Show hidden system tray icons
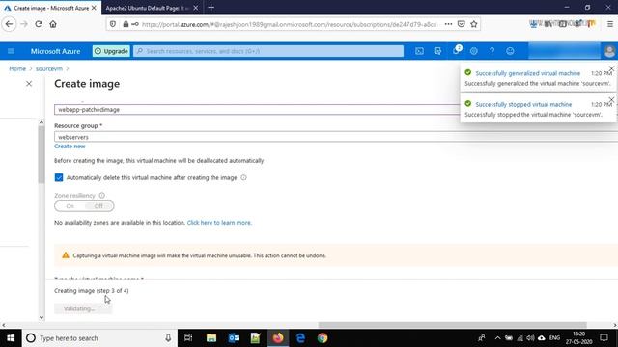Viewport: 618px width, 347px height. [497, 338]
